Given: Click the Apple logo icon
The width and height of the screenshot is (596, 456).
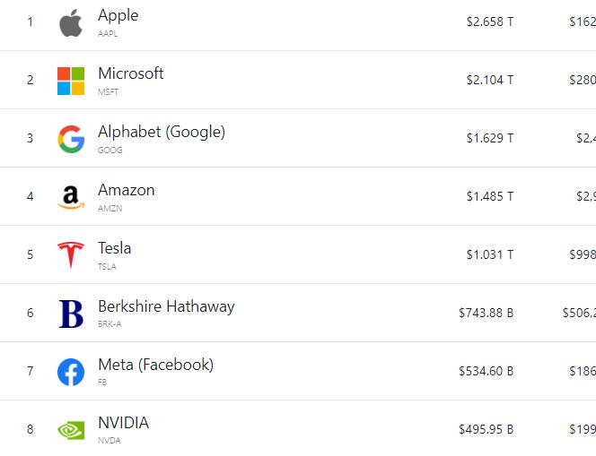Looking at the screenshot, I should pyautogui.click(x=71, y=22).
